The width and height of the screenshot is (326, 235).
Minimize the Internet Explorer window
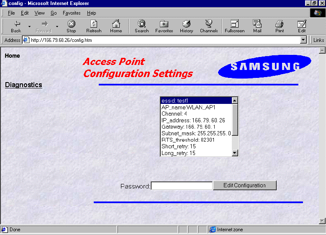(x=308, y=3)
